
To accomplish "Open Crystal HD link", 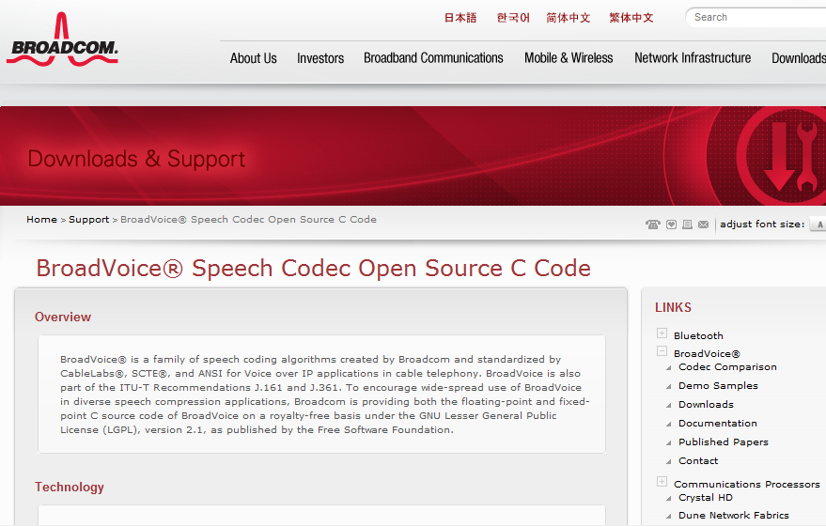I will [x=706, y=498].
